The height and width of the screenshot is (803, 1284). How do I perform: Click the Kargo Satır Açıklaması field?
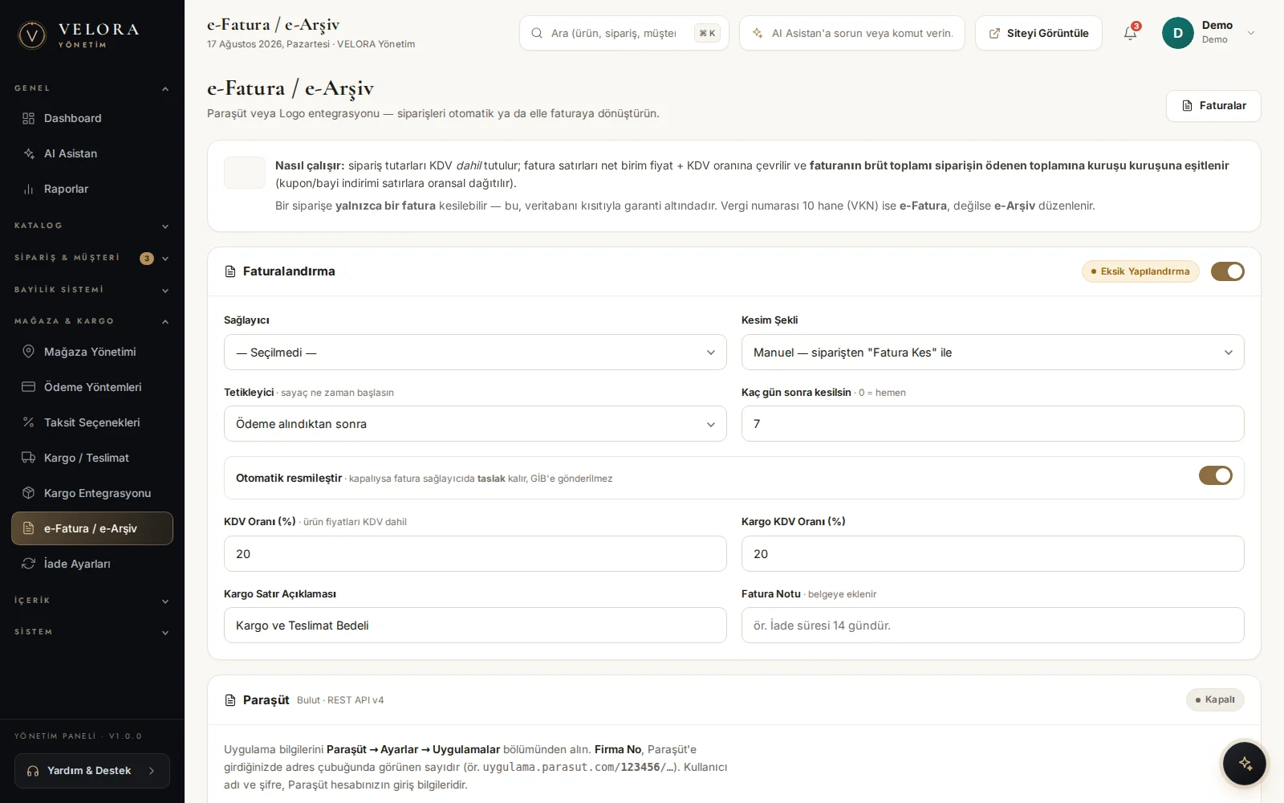(x=475, y=626)
